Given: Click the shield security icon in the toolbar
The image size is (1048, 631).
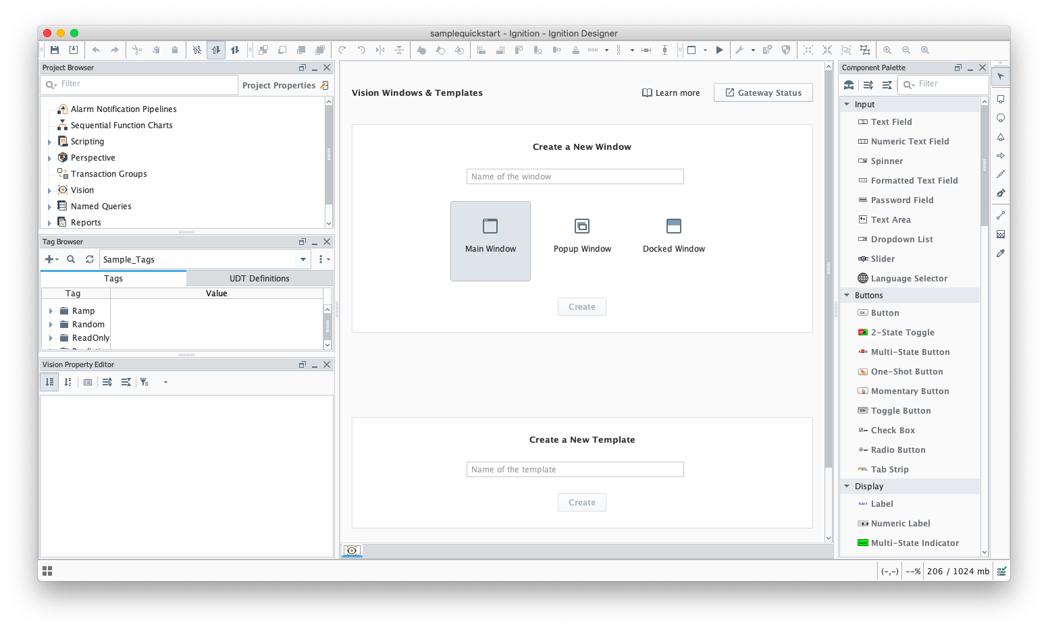Looking at the screenshot, I should click(786, 50).
